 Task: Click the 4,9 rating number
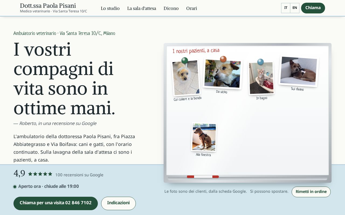(19, 173)
